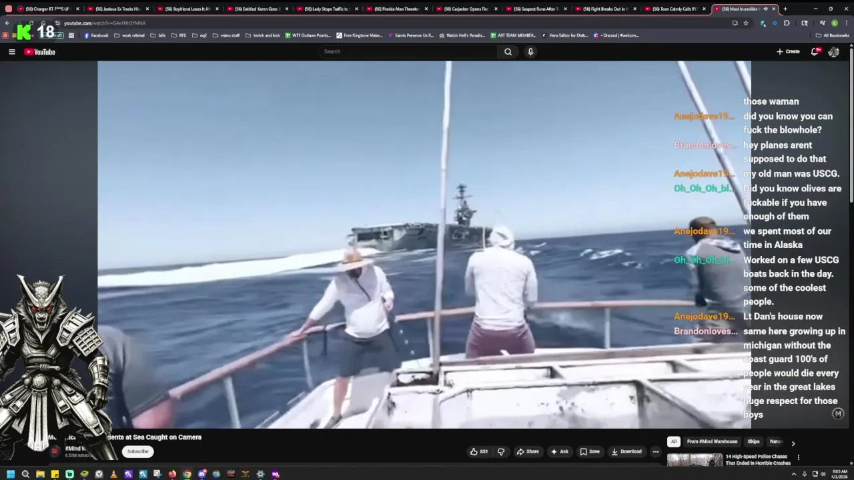Screen dimensions: 854x480
Task: Open the 14 High-Speed Police Chases thumbnail
Action: coord(695,460)
